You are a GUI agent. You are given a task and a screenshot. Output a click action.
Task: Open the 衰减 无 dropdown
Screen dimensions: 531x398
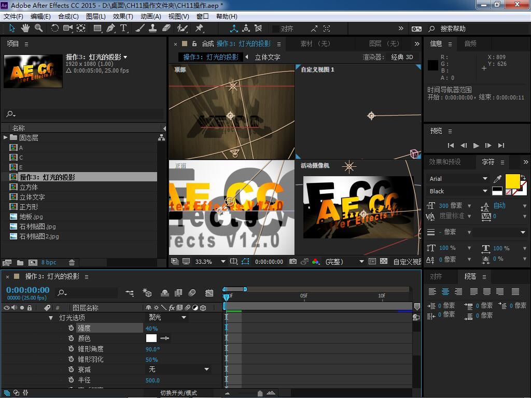click(x=178, y=369)
